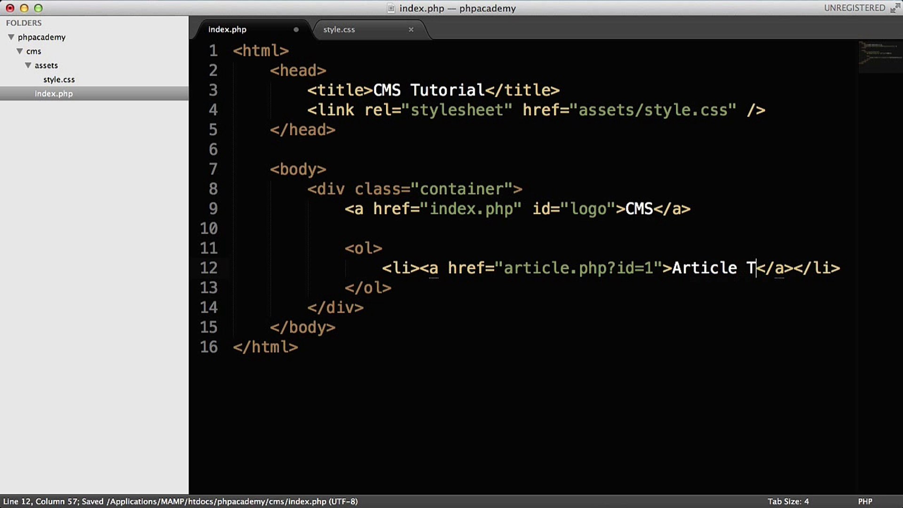The image size is (903, 508).
Task: Click 'Article T' link text on line 12
Action: tap(714, 268)
